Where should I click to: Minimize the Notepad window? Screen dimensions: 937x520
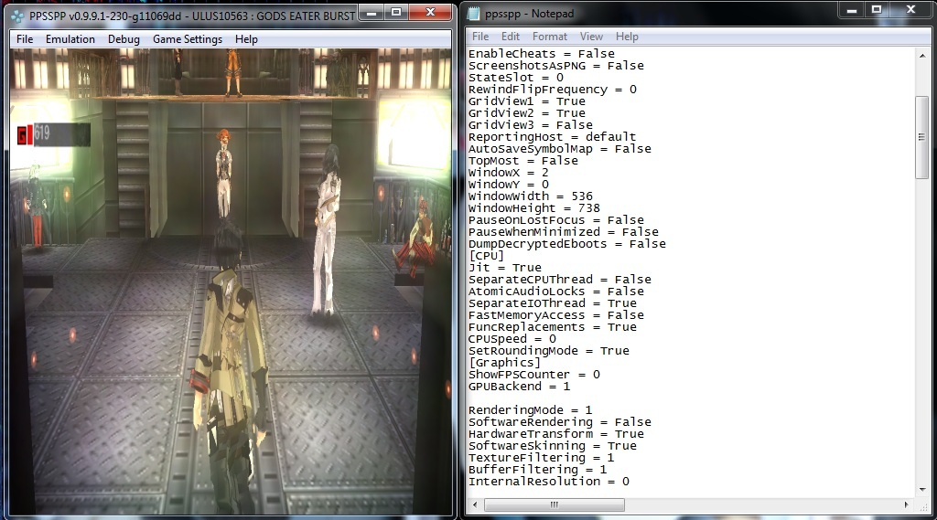(851, 11)
